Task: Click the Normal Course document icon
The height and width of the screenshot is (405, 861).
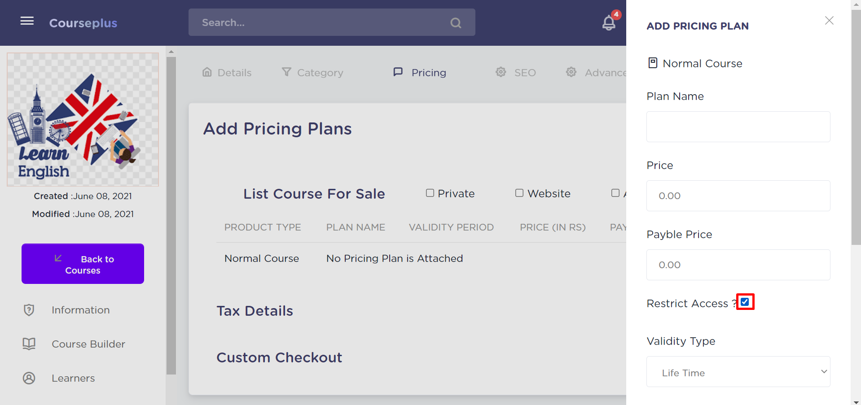Action: 653,63
